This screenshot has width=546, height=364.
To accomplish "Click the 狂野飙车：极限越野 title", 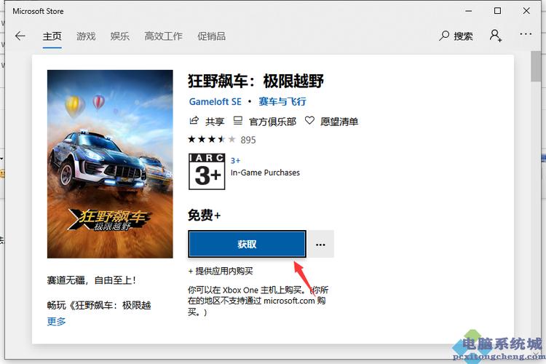I will 256,81.
